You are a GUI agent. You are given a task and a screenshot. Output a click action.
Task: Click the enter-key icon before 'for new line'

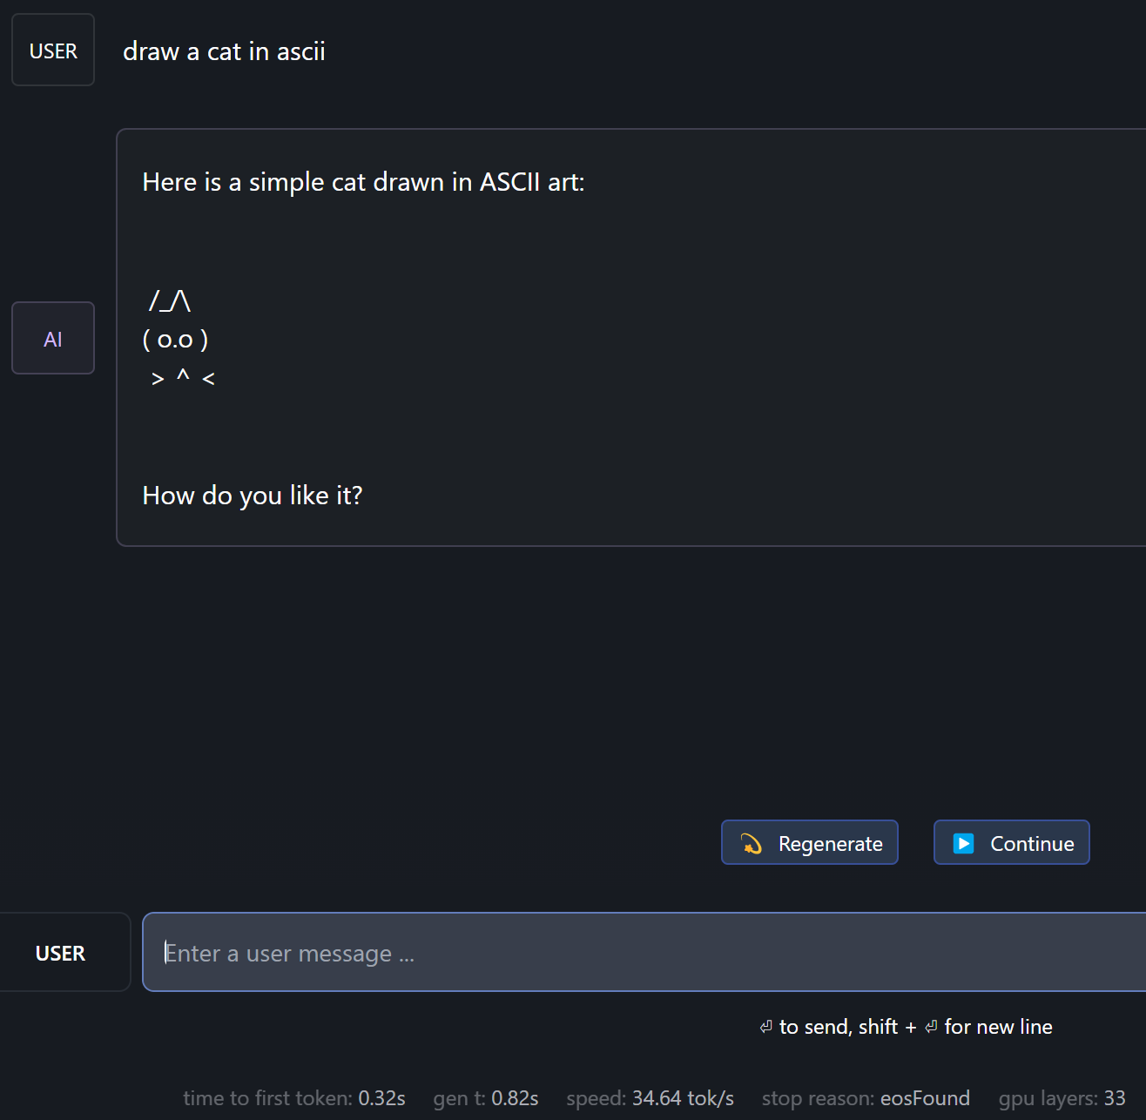click(931, 1027)
